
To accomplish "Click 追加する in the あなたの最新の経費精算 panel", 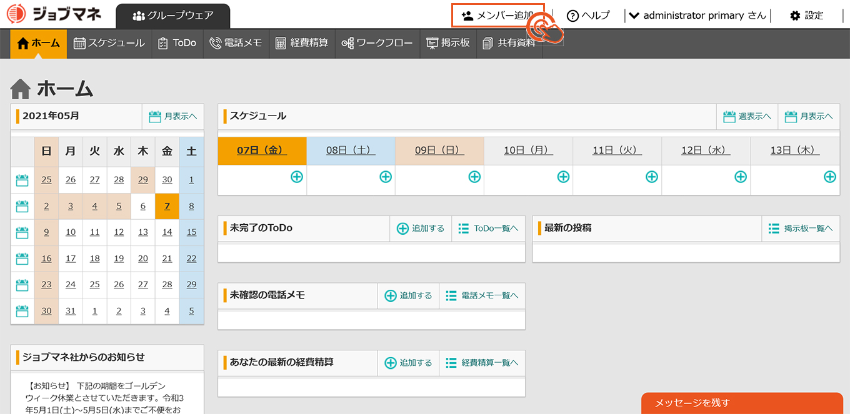I will tap(409, 362).
